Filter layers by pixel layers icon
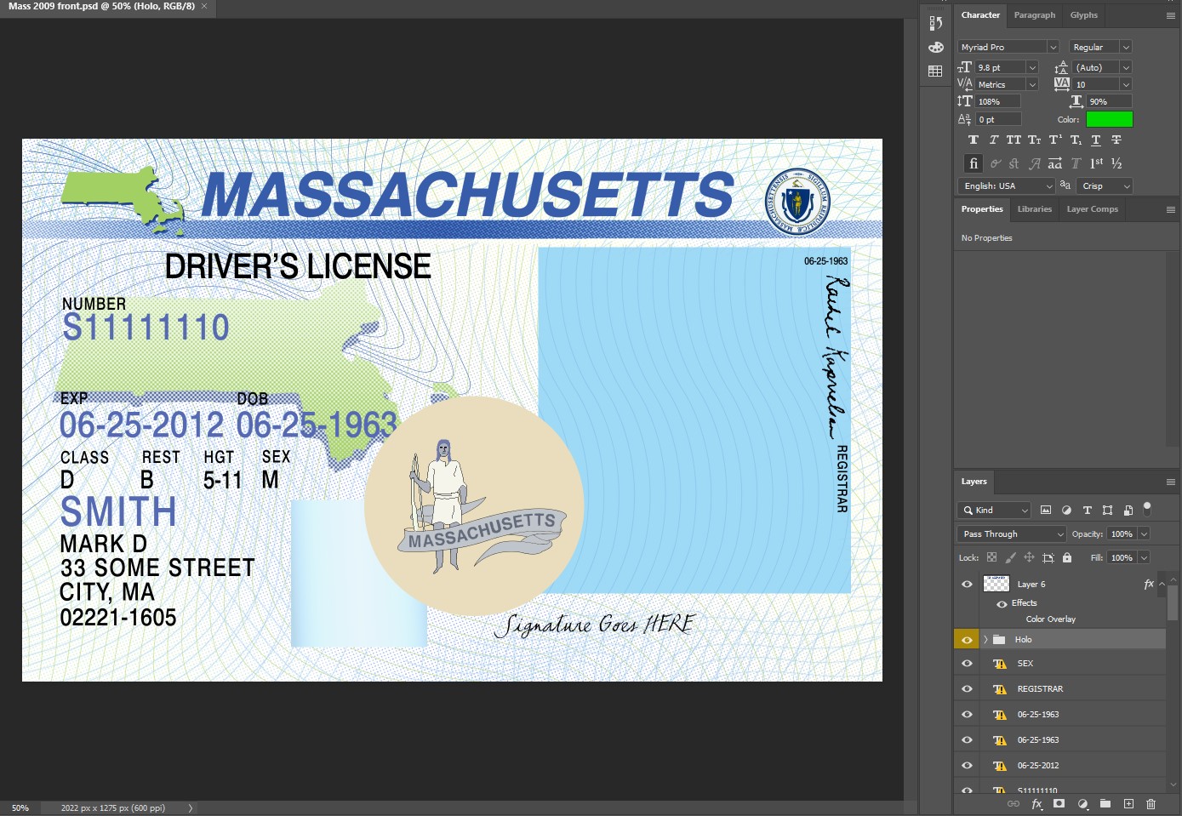 [1046, 510]
